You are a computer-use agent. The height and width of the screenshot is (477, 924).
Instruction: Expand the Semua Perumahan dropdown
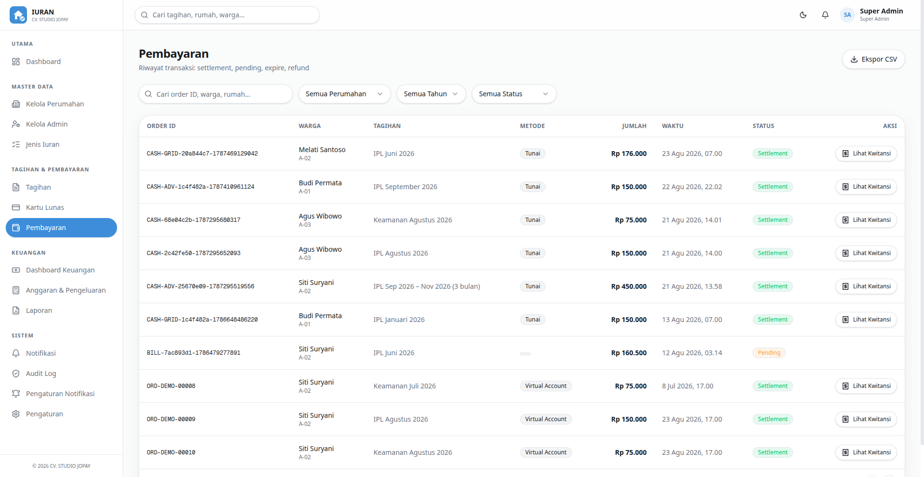344,94
